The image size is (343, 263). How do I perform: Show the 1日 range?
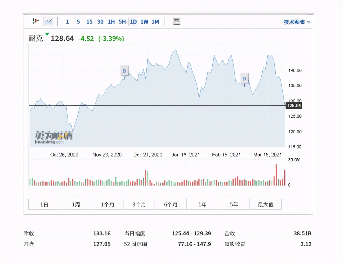pos(44,204)
